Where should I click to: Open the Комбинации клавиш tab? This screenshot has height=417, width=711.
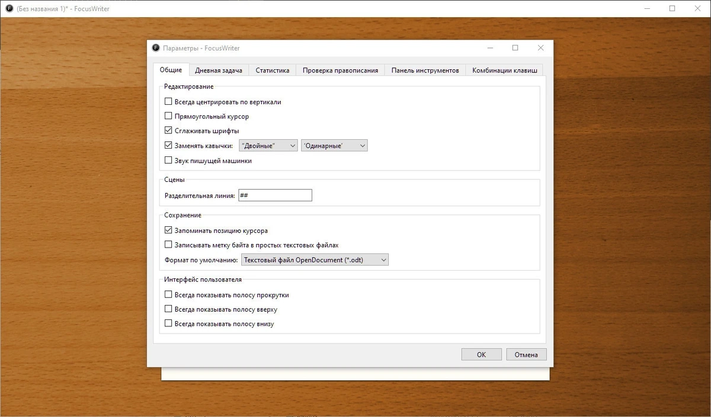pos(504,70)
